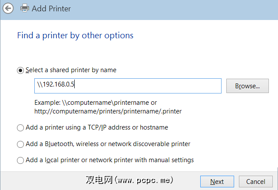Click the 'Add a local printer or network printer' label
Screen dimensions: 278x190
tap(109, 160)
